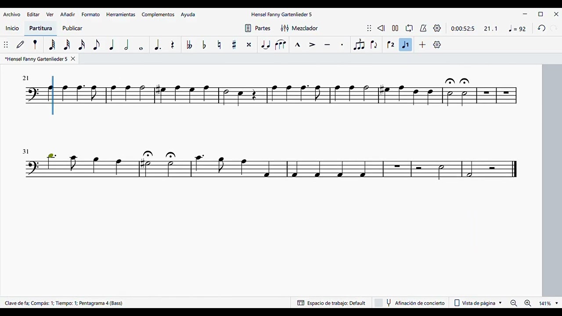Apply flat accidental
562x316 pixels.
coord(204,45)
